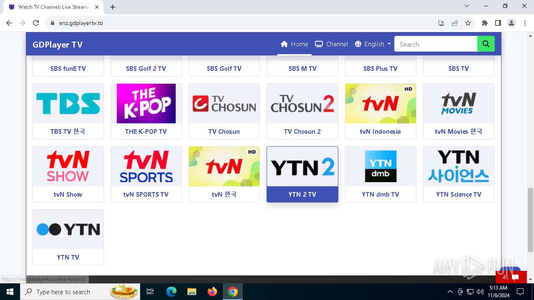Click the TV Chosun 2 text label
534x300 pixels.
pyautogui.click(x=302, y=132)
